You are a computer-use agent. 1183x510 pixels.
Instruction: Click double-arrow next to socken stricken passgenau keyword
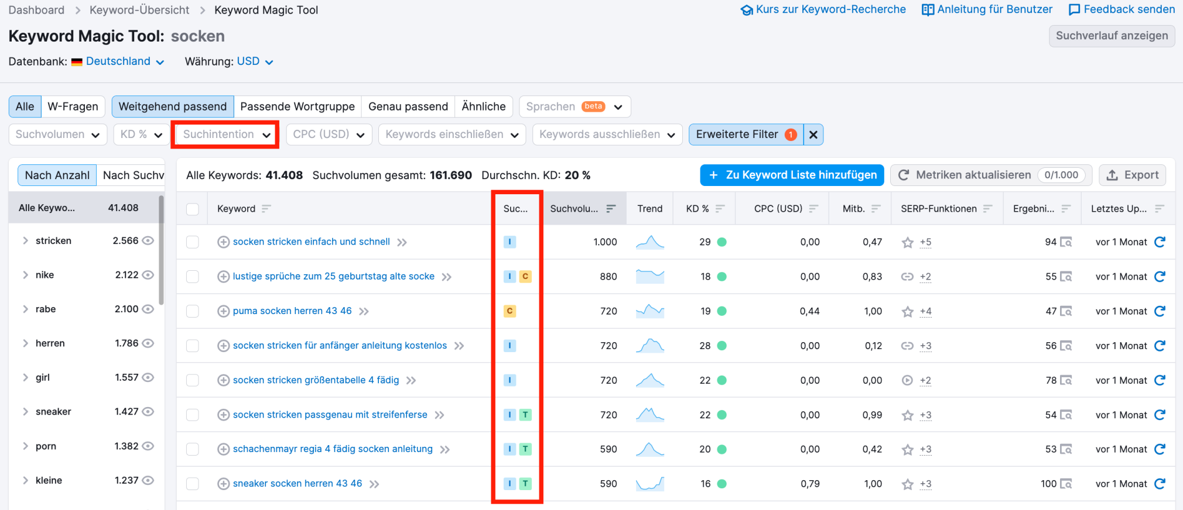point(440,415)
